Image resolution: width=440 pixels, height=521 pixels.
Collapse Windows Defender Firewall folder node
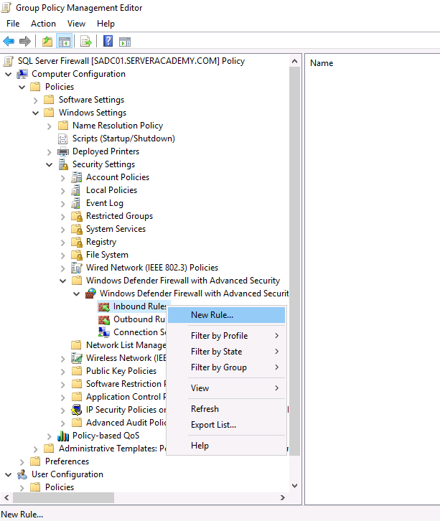(x=63, y=281)
